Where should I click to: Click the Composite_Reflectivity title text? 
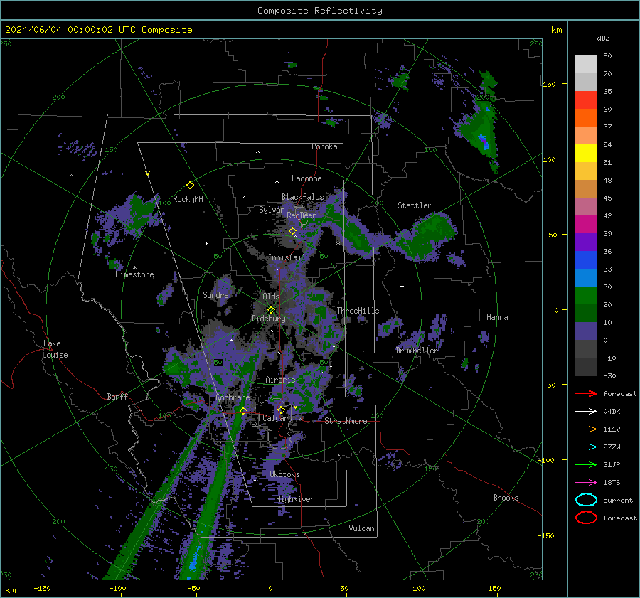320,11
